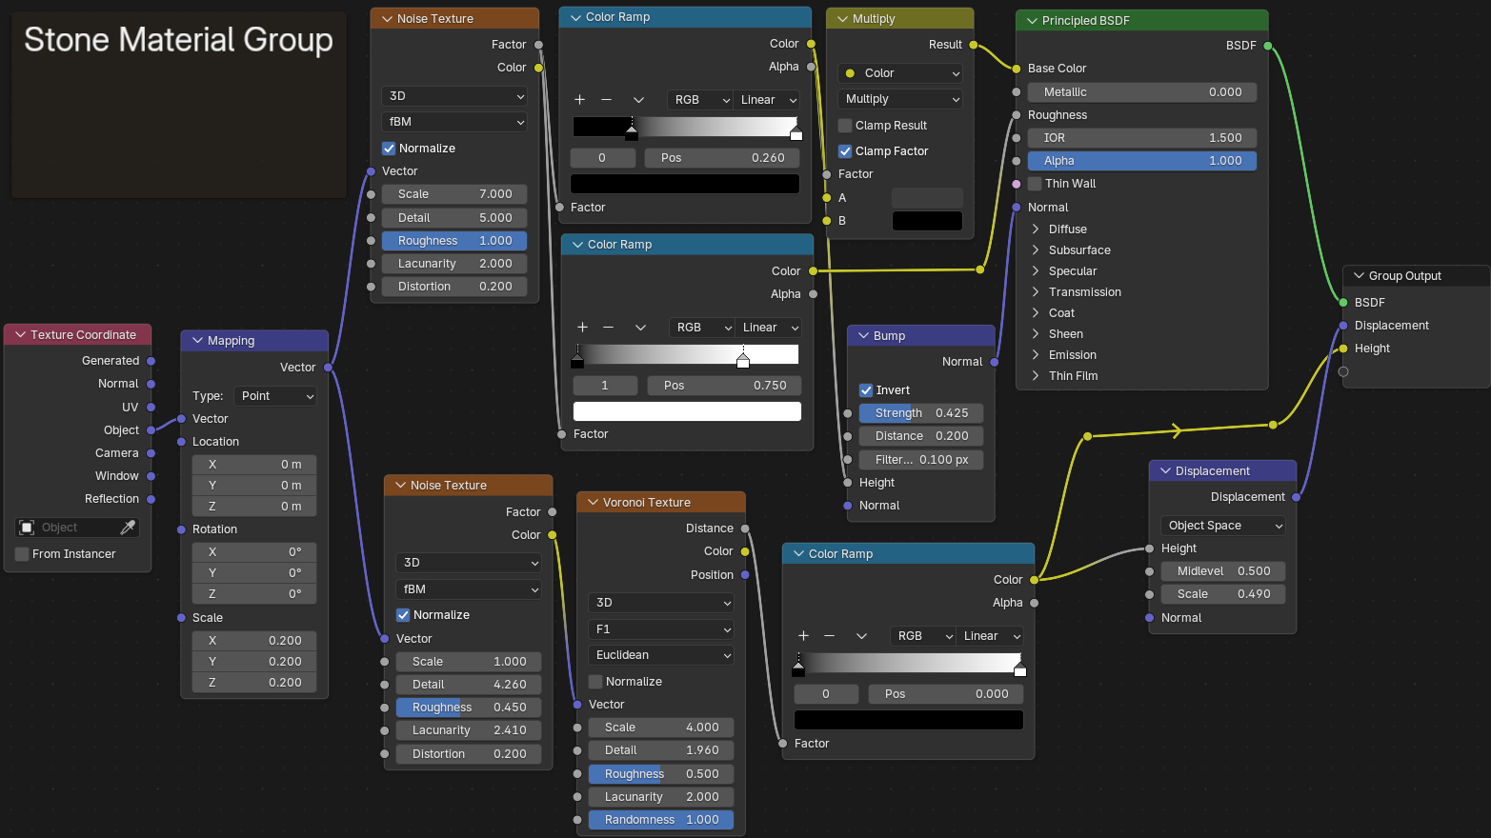Viewport: 1491px width, 838px height.
Task: Toggle Normalize in upper Noise Texture
Action: click(389, 149)
